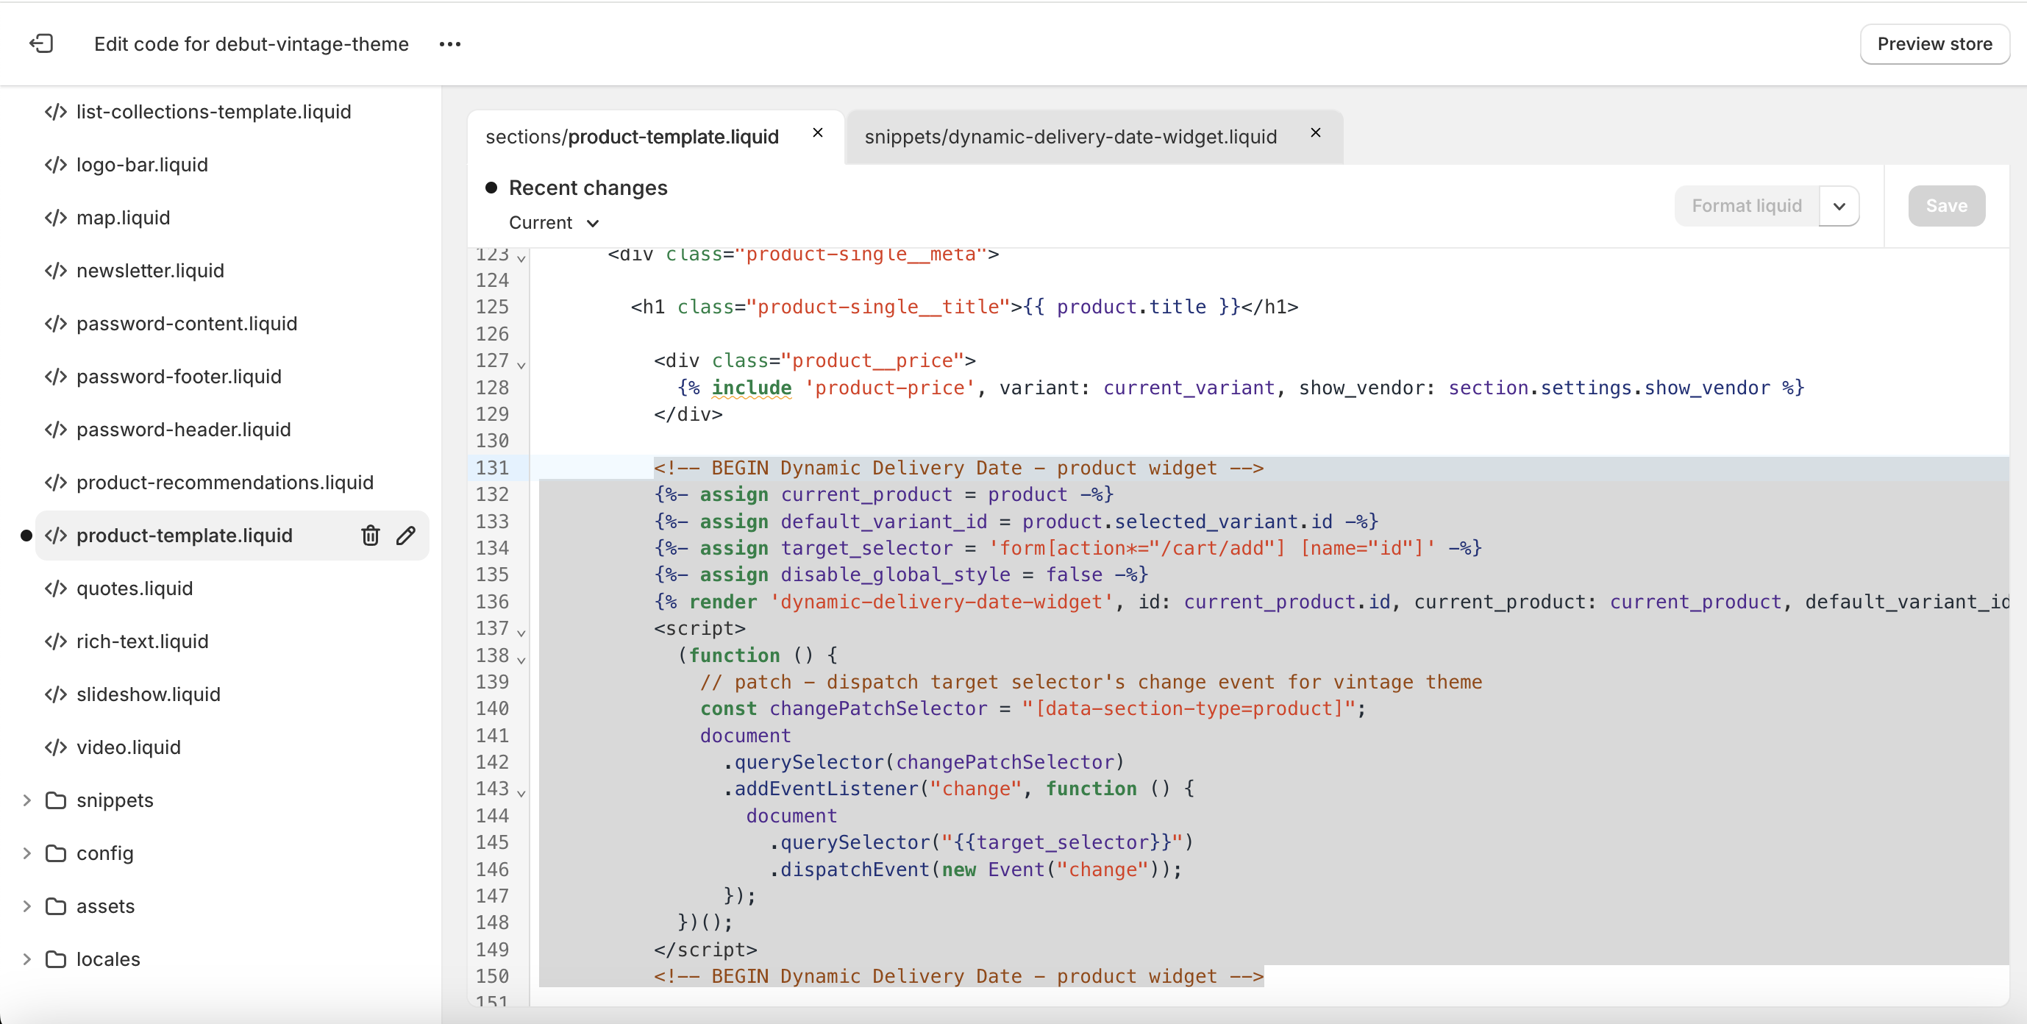Open newsletter.liquid file
2027x1024 pixels.
coord(150,271)
